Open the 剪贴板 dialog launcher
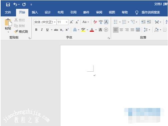 pos(29,38)
